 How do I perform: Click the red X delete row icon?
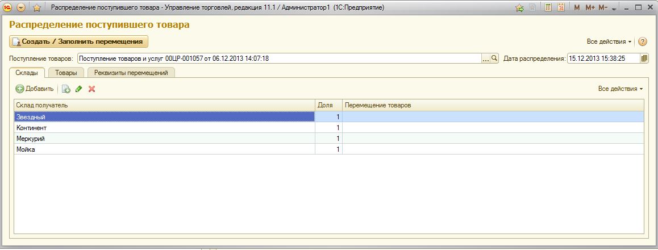point(92,89)
